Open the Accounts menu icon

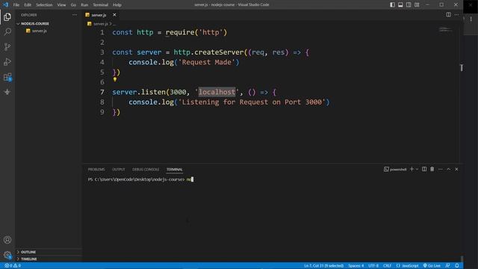[7, 240]
